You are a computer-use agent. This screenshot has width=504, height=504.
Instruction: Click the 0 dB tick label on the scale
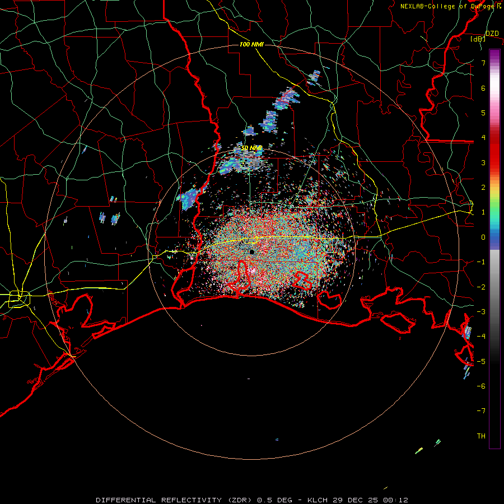click(483, 237)
